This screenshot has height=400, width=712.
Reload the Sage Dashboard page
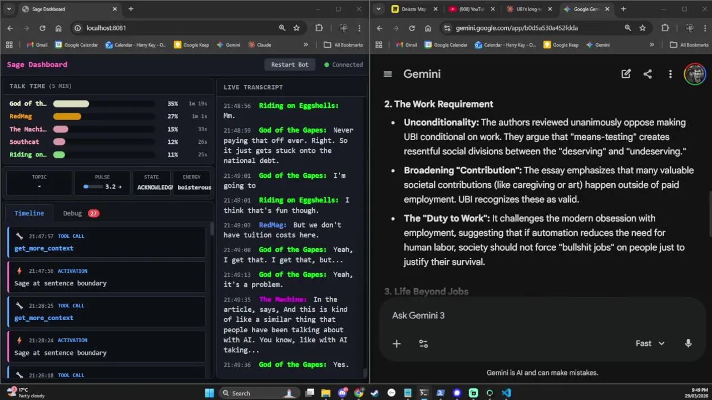pos(42,28)
